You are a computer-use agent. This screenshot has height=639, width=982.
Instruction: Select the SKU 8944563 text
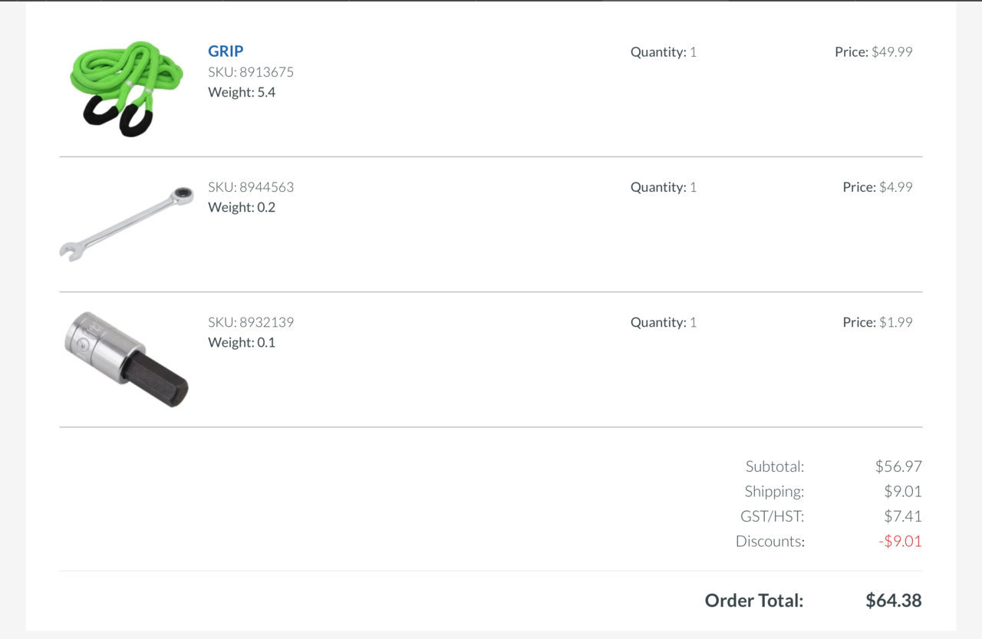(251, 187)
